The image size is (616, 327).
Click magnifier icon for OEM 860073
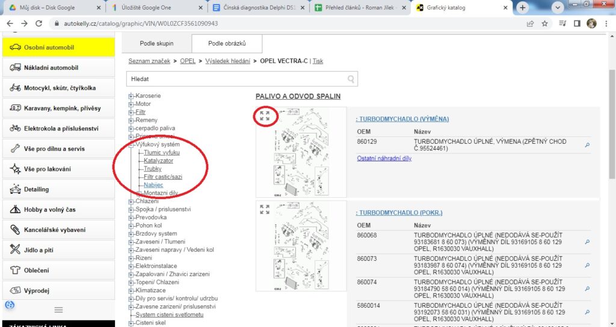pos(587,265)
